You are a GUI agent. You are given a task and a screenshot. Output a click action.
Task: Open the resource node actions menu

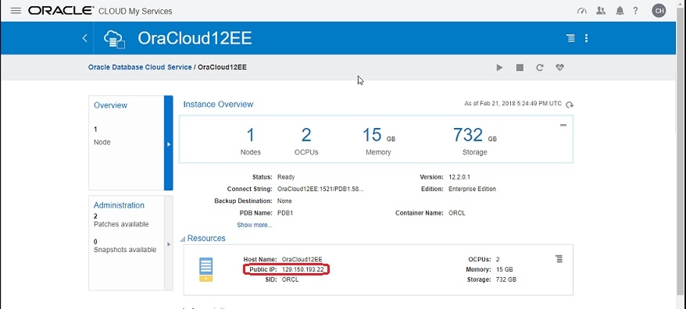point(559,259)
